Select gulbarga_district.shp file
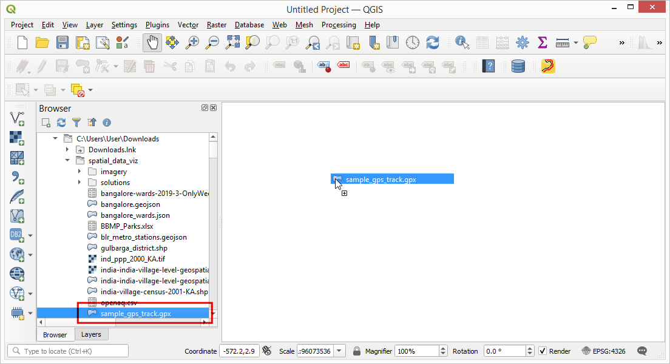Viewport: 670px width, 364px height. tap(134, 248)
